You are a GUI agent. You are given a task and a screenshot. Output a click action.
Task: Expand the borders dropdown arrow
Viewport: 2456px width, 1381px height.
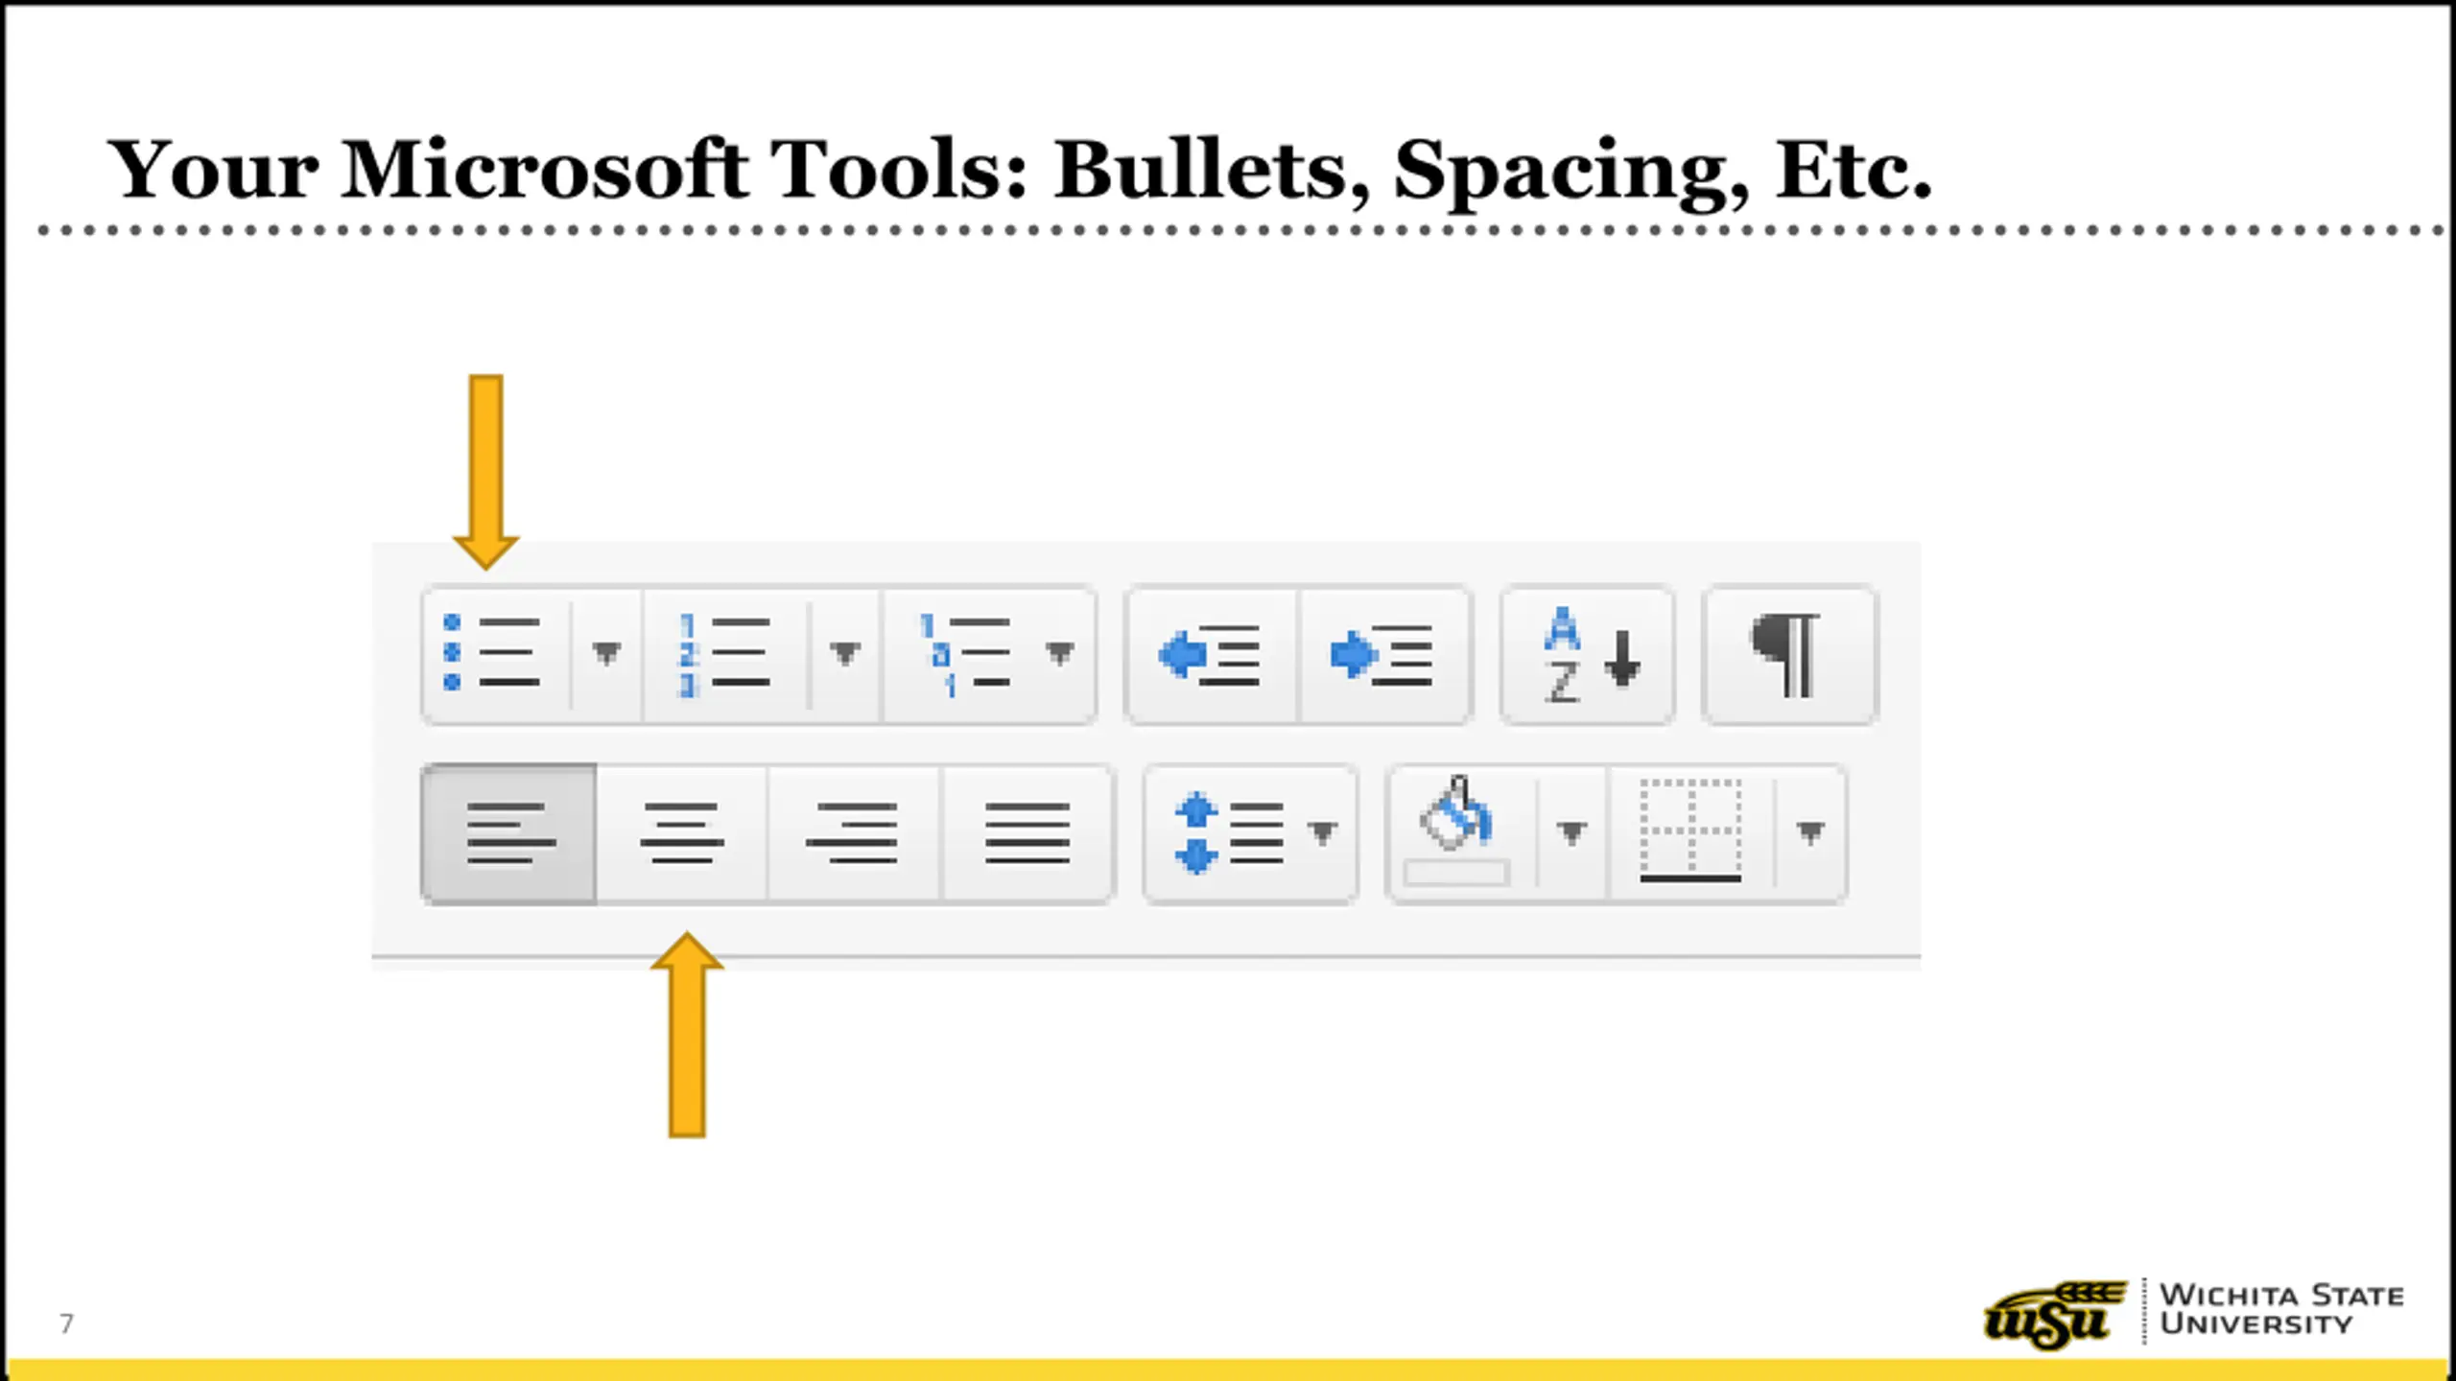[x=1809, y=832]
